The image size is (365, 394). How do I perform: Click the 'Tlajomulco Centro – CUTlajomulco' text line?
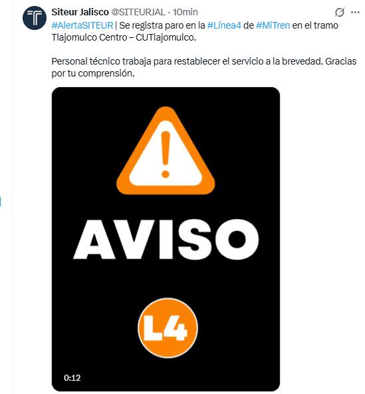[x=124, y=37]
